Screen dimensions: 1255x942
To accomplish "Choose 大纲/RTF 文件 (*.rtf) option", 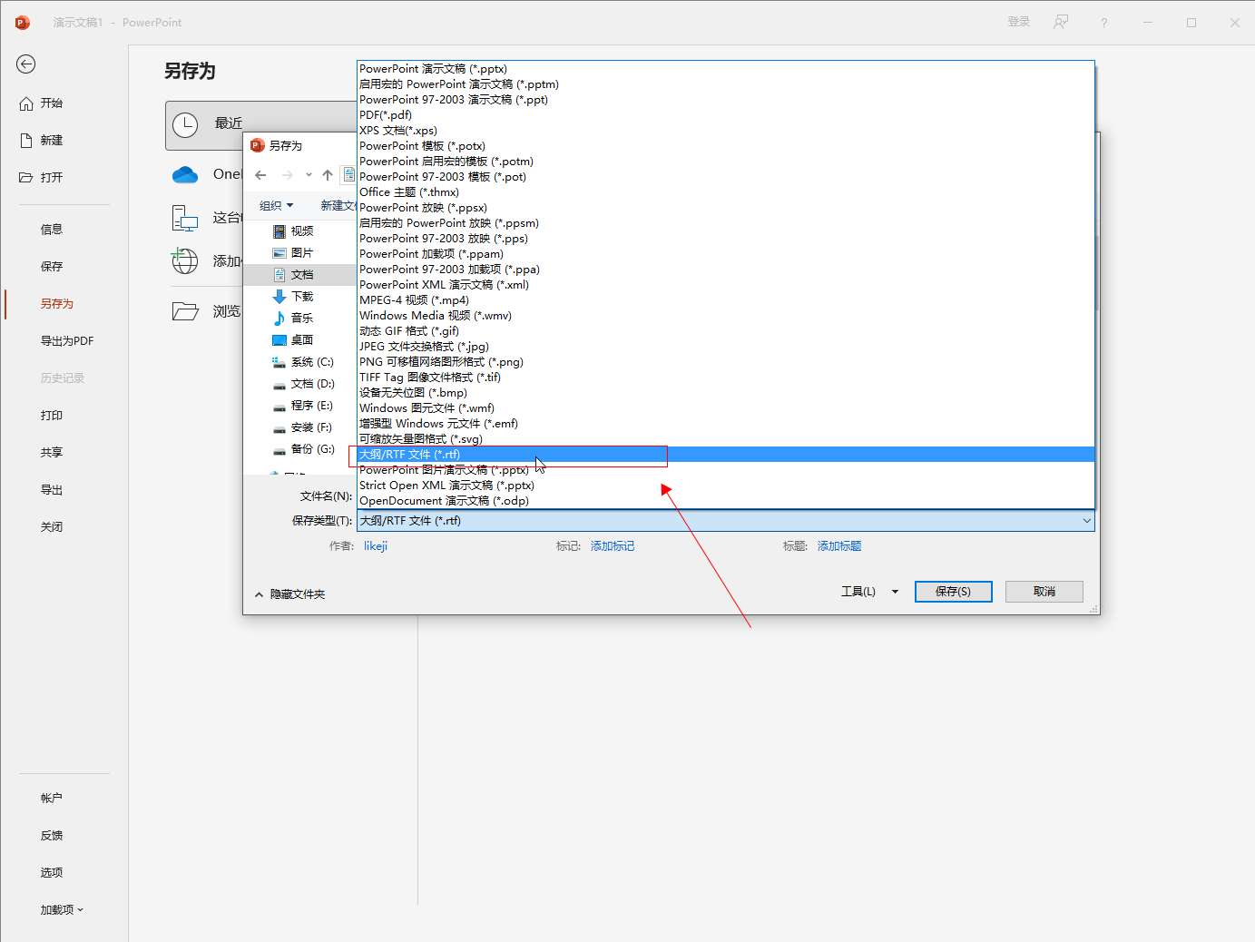I will click(726, 455).
